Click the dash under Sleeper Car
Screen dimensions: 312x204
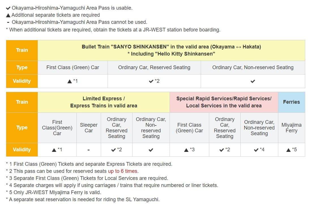(89, 150)
